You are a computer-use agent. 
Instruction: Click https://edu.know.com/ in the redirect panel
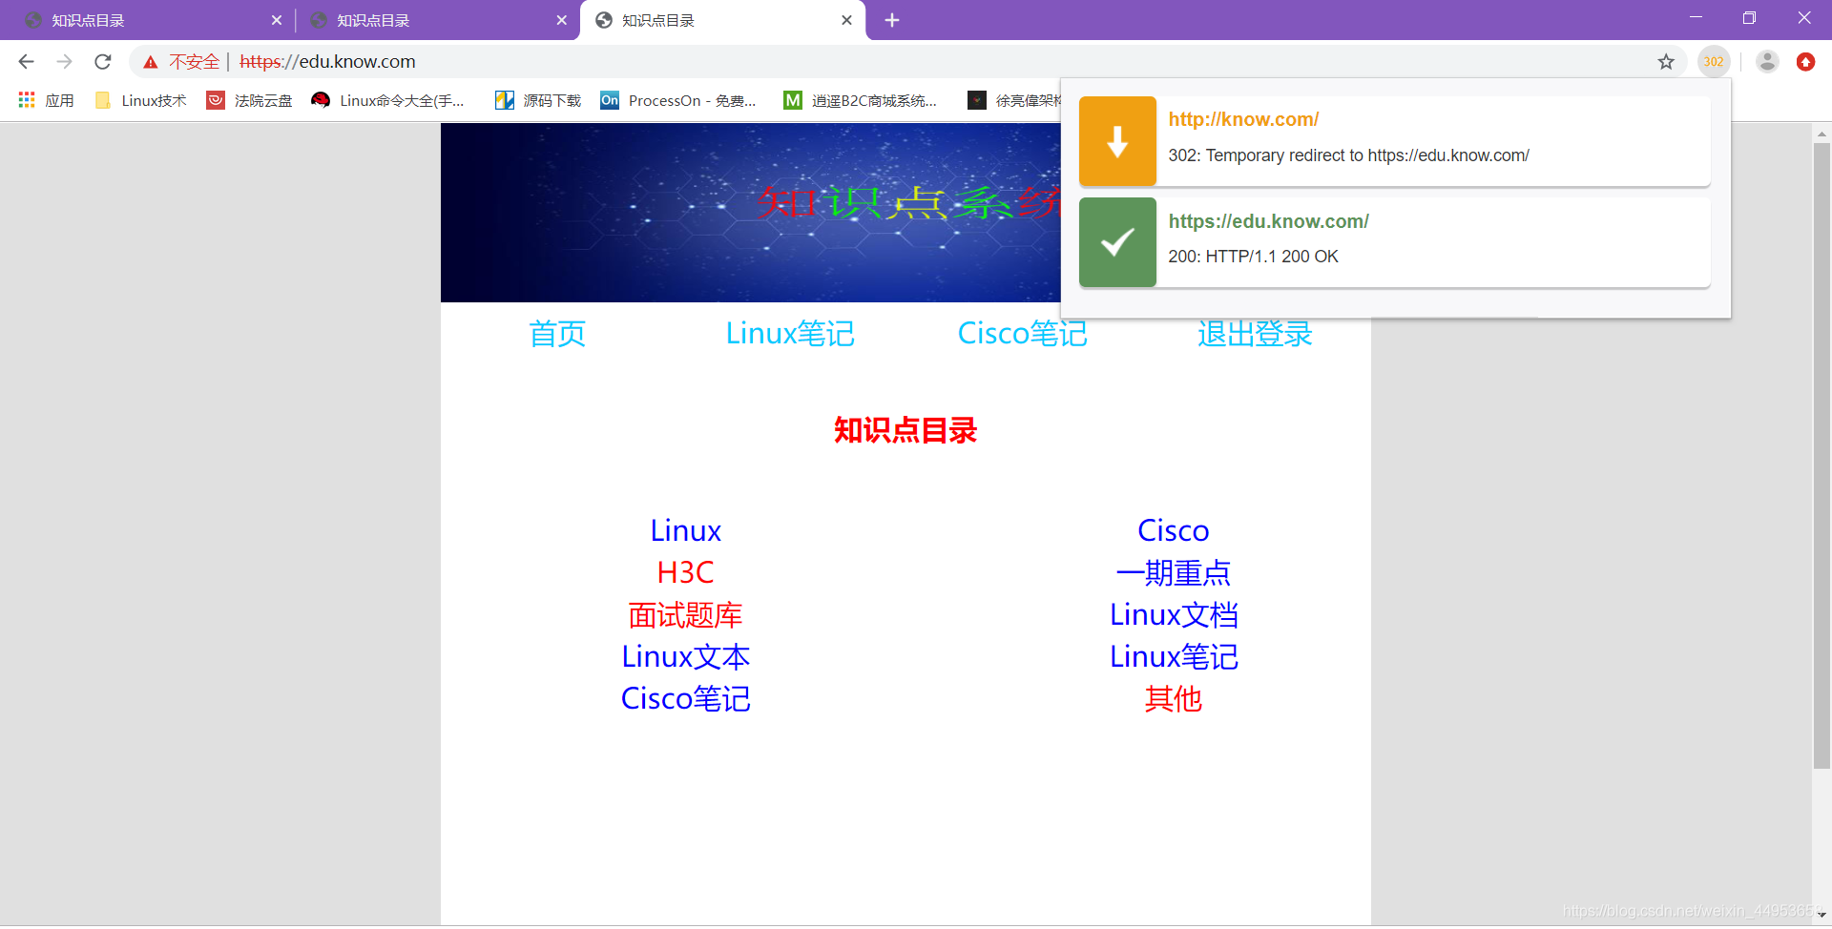(1268, 220)
